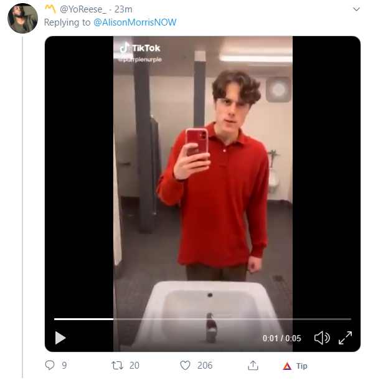This screenshot has height=383, width=368.
Task: Mute the video with the speaker icon
Action: (x=322, y=338)
